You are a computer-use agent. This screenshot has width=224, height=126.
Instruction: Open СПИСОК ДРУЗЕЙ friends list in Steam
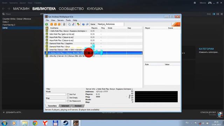208,112
